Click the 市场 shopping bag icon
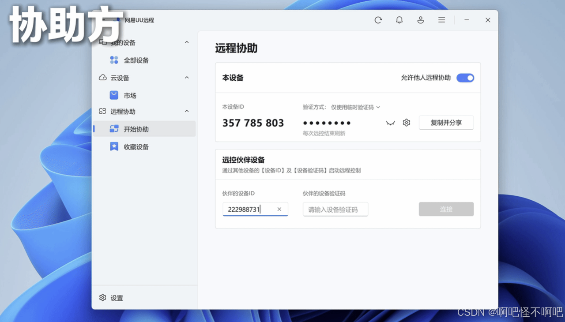565x322 pixels. tap(114, 95)
